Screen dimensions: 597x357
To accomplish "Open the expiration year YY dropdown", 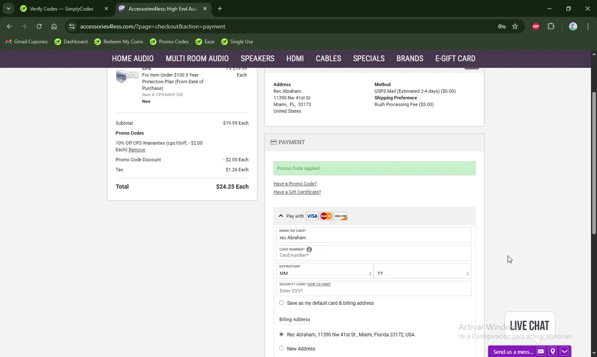I will pyautogui.click(x=423, y=271).
